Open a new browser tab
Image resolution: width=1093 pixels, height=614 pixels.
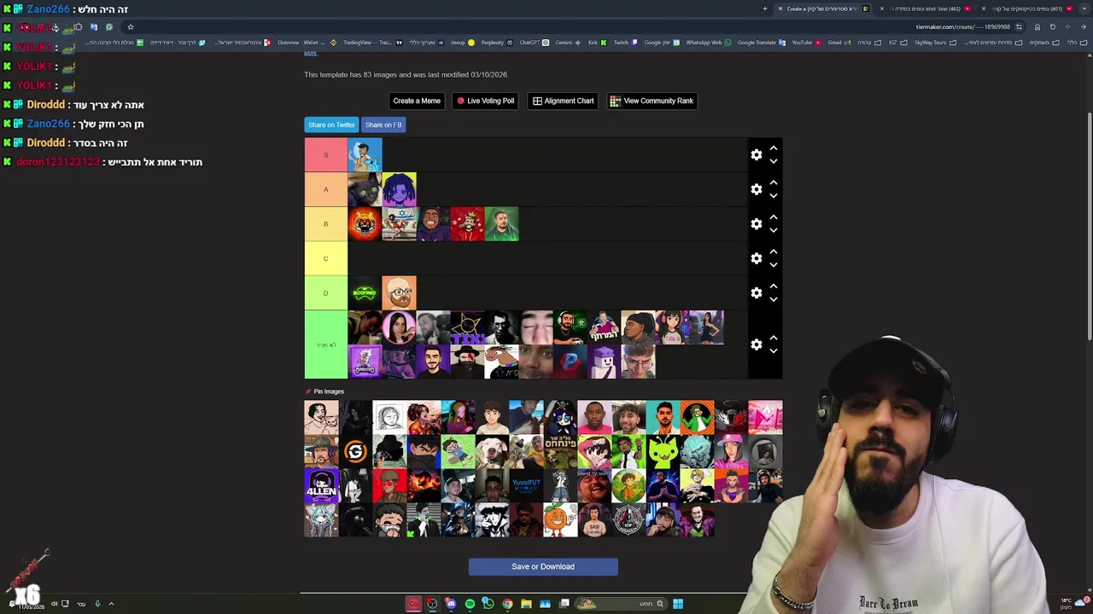click(765, 9)
